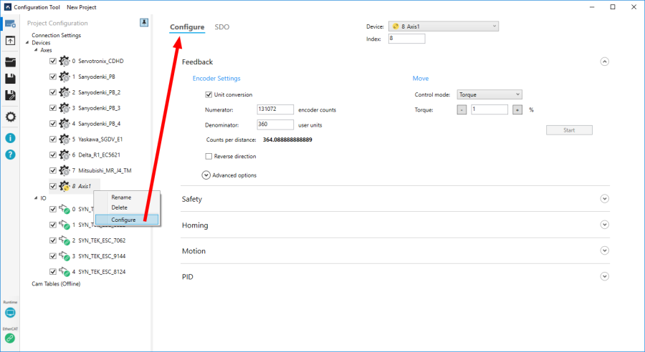Enable the Reverse direction checkbox

point(209,156)
